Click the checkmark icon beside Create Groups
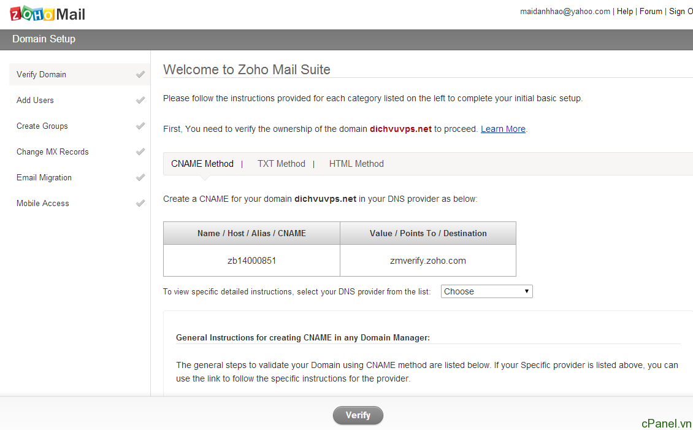The height and width of the screenshot is (430, 693). [140, 126]
